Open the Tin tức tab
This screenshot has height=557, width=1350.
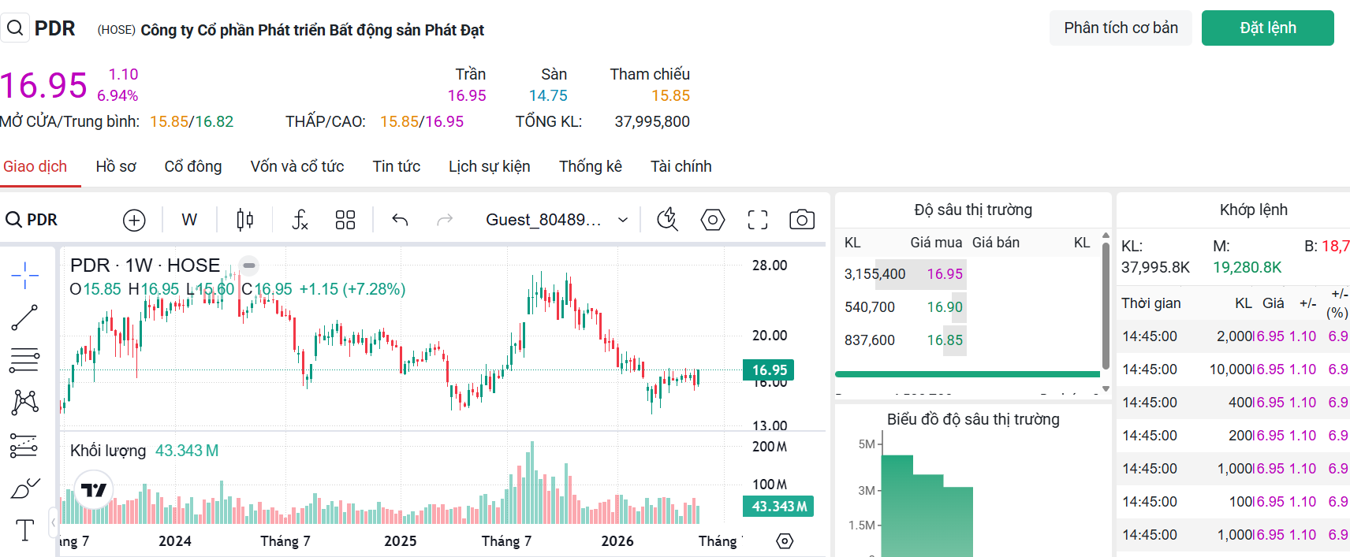tap(397, 166)
